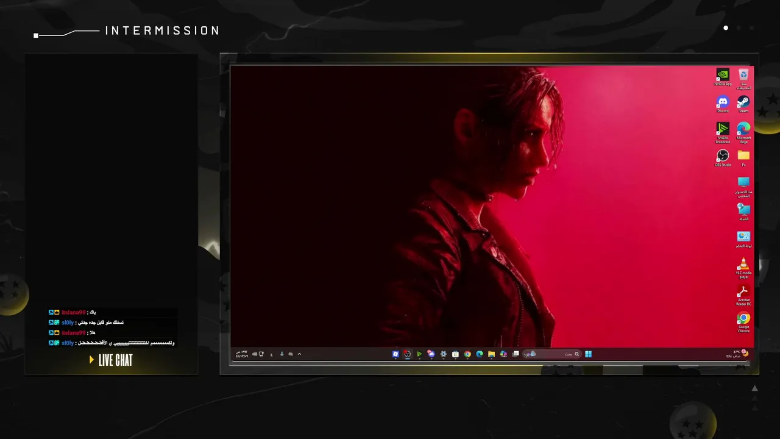Select the Control Panel desktop icon
The height and width of the screenshot is (439, 780).
(743, 239)
